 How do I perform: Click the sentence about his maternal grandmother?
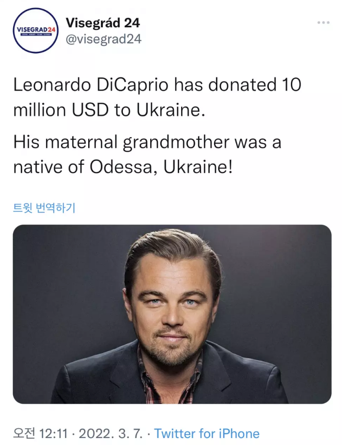coord(147,154)
